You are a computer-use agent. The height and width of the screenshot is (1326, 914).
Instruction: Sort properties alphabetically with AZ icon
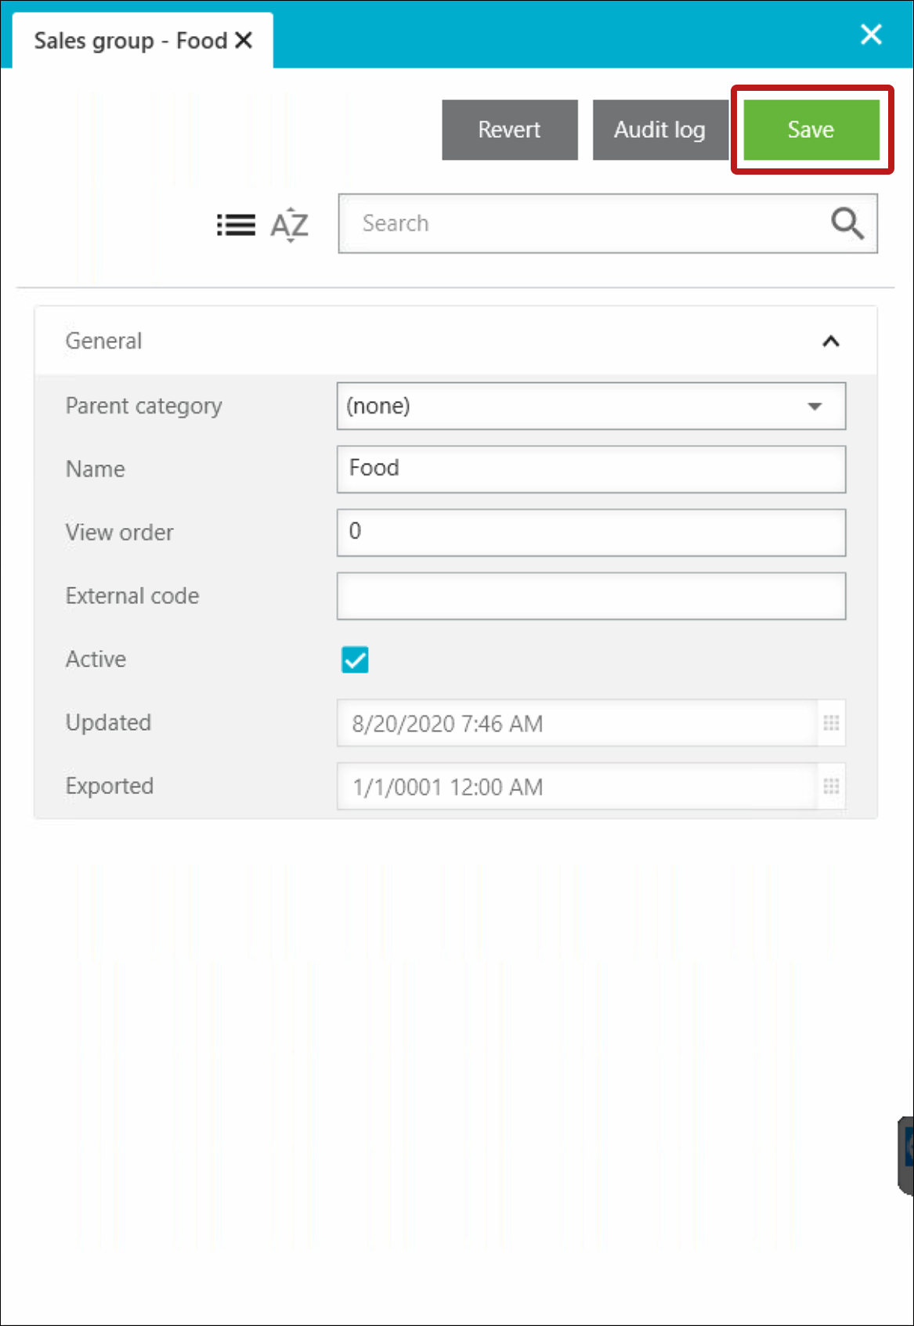[x=289, y=225]
